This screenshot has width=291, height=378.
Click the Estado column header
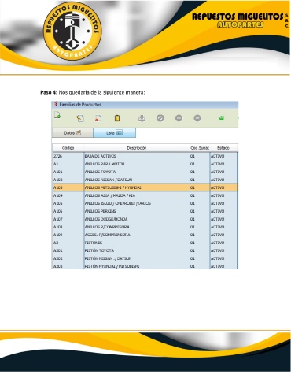pos(223,148)
